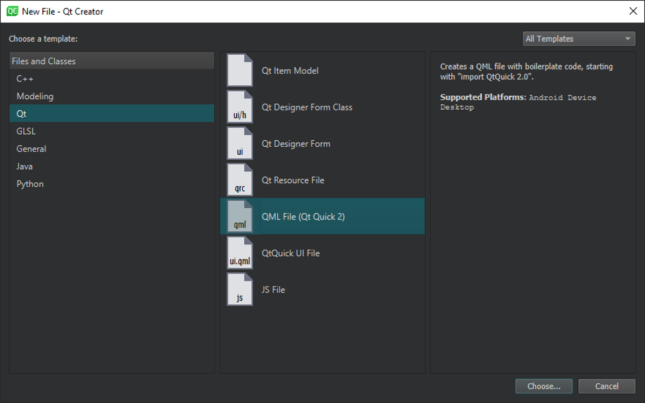Click the Qt Item Model file icon
Screen dimensions: 645x403
click(x=240, y=70)
